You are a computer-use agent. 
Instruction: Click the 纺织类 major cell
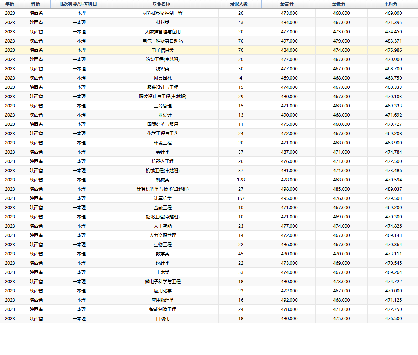pyautogui.click(x=163, y=68)
